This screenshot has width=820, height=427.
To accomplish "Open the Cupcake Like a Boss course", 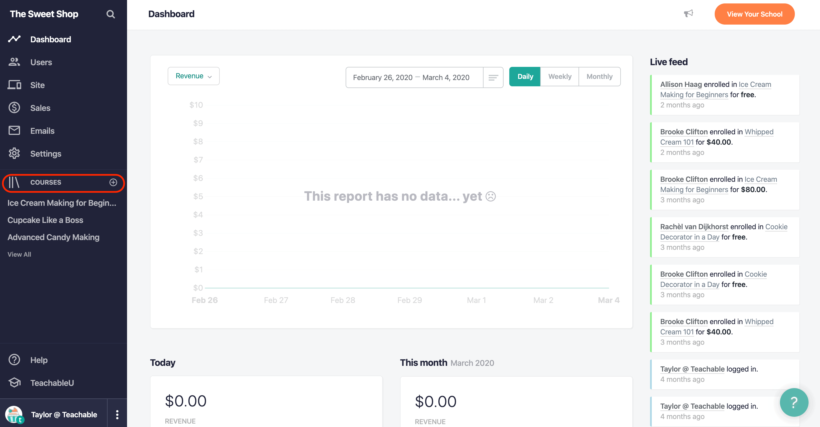I will click(x=45, y=220).
